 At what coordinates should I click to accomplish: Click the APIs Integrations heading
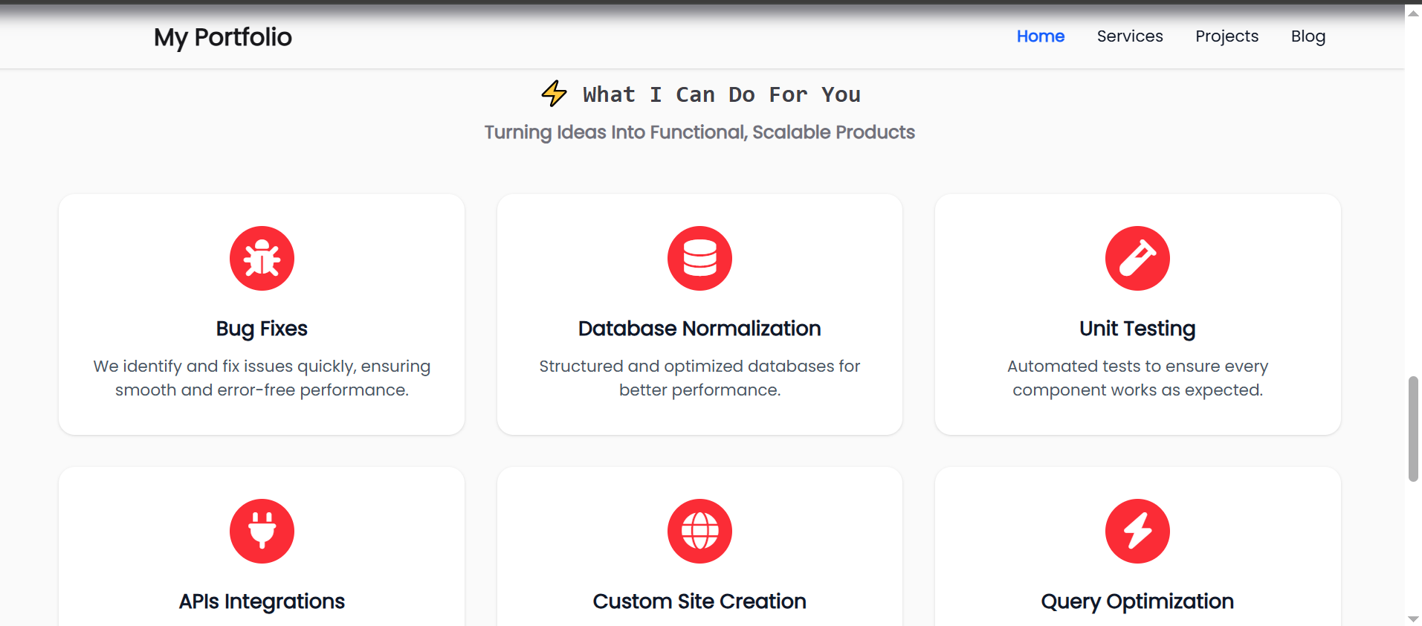click(x=262, y=601)
